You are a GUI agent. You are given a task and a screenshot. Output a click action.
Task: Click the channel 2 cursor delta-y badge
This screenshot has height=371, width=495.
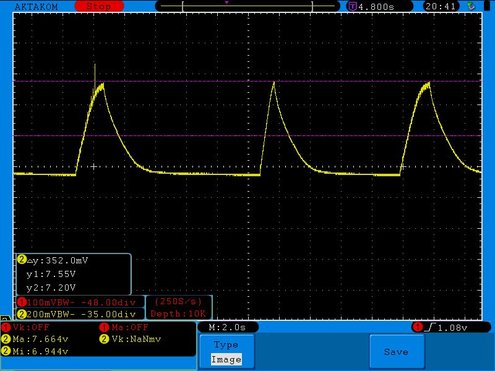[x=22, y=260]
